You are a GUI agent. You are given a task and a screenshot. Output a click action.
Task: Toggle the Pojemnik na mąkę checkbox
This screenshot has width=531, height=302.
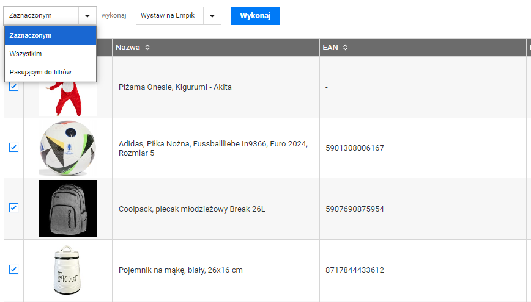pyautogui.click(x=13, y=269)
